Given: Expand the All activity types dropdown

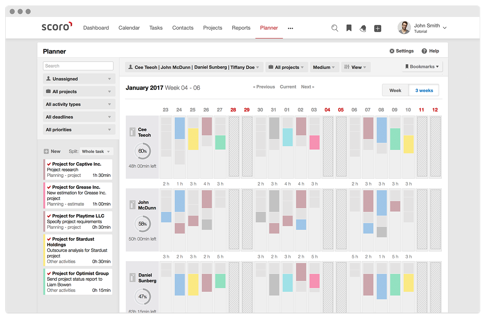Looking at the screenshot, I should pyautogui.click(x=78, y=104).
